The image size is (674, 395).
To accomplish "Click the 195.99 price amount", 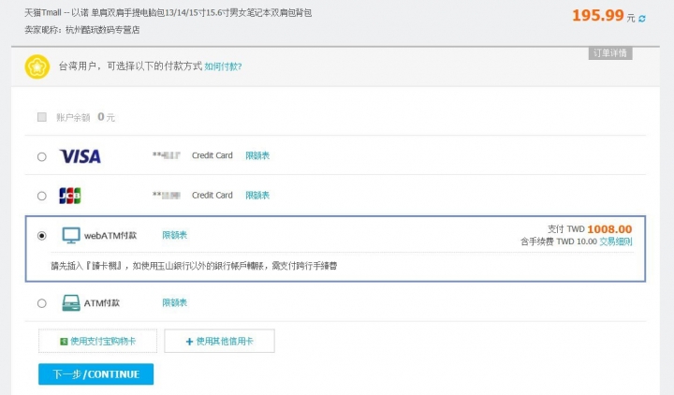I will (x=598, y=16).
